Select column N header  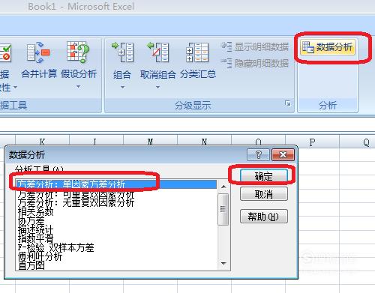(x=204, y=141)
